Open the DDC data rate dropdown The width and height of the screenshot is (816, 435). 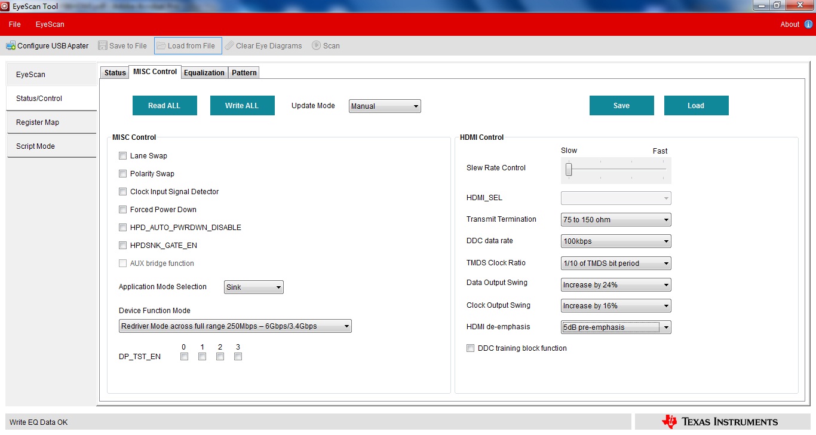[x=616, y=241]
